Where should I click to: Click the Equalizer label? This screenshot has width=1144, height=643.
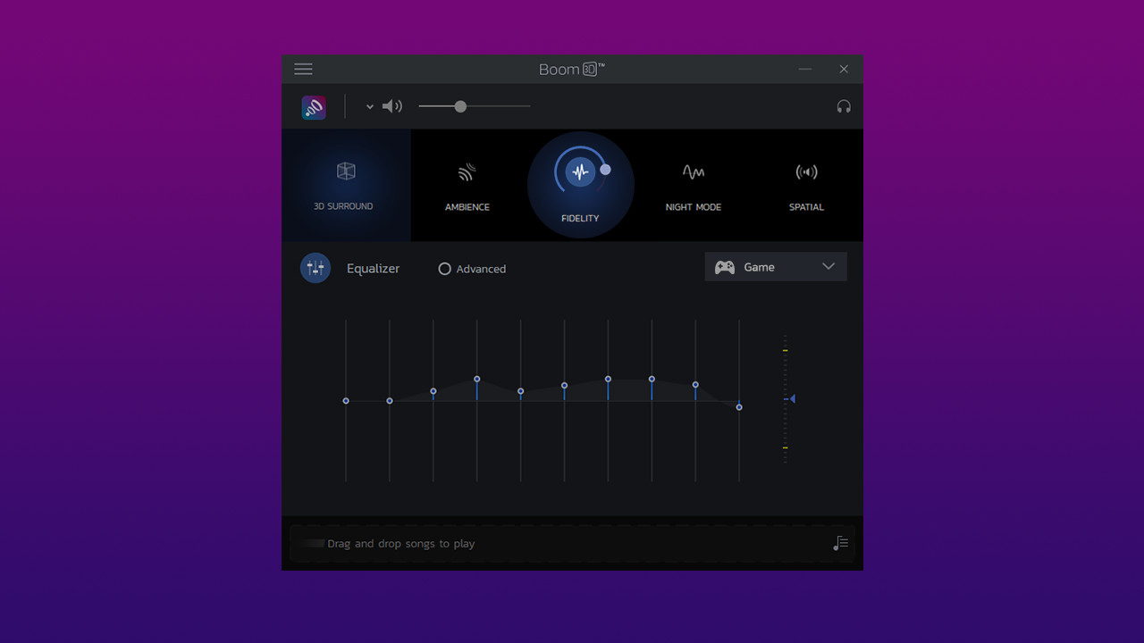point(373,269)
